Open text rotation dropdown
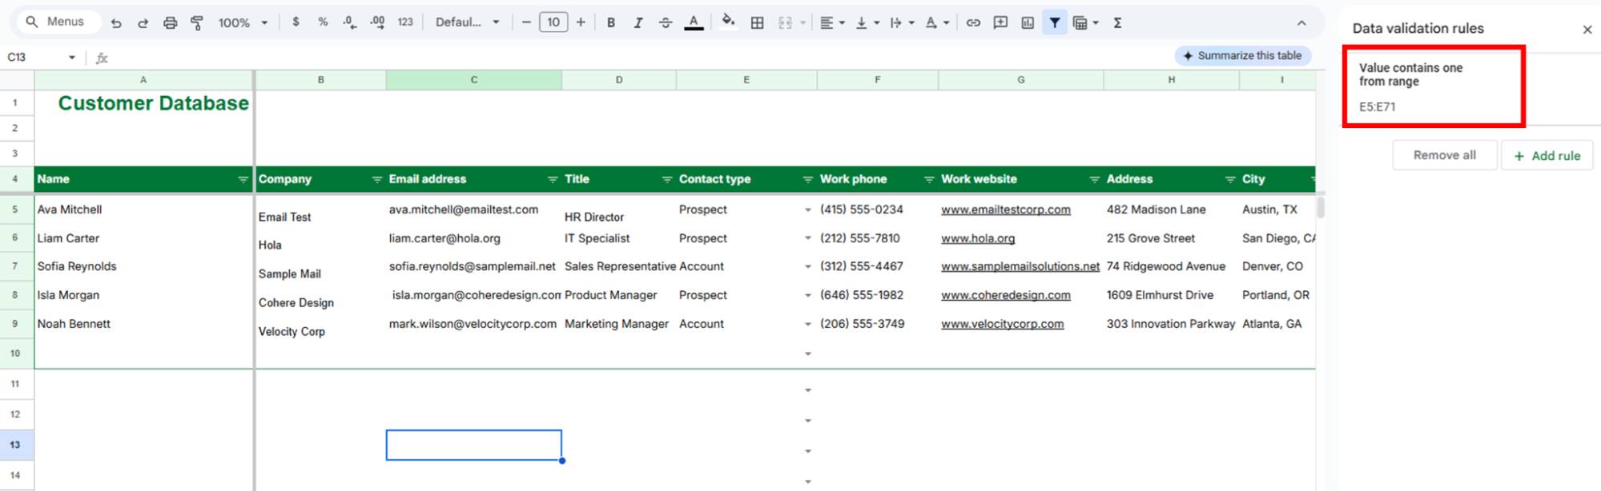Viewport: 1601px width, 491px height. point(936,22)
